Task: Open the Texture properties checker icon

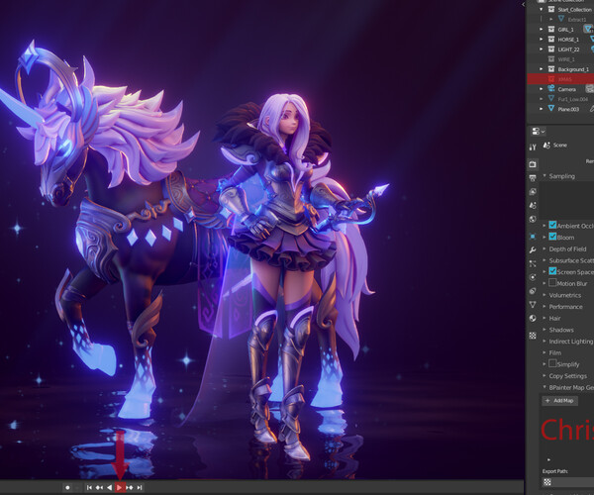Action: pos(533,336)
